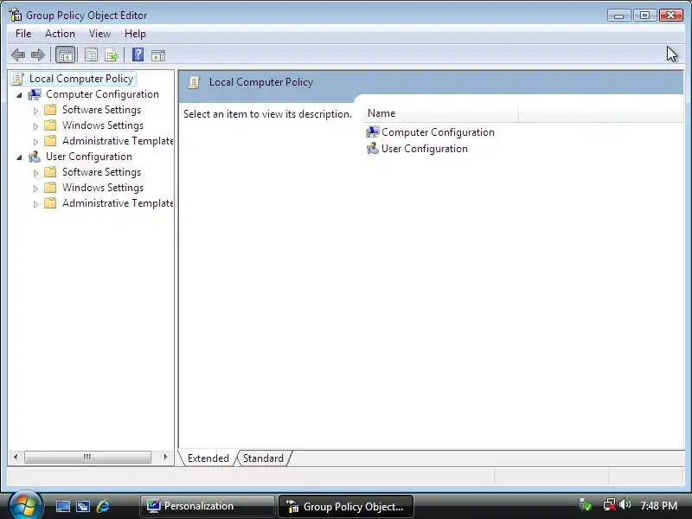Open the Windows Start orb
This screenshot has width=692, height=519.
click(26, 505)
